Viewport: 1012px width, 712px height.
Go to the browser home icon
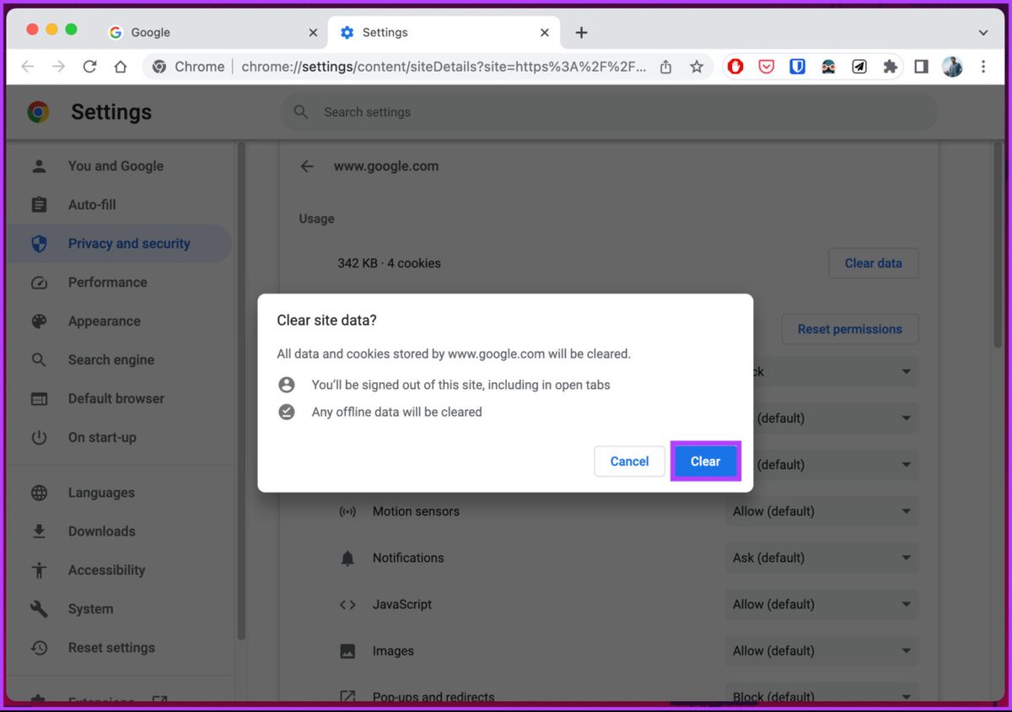[121, 67]
